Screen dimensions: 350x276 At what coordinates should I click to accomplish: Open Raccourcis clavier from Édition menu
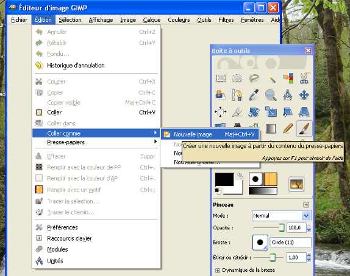coord(96,238)
